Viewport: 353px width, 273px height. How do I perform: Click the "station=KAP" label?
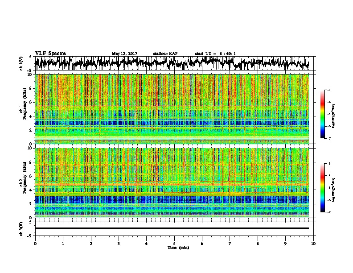click(x=165, y=54)
